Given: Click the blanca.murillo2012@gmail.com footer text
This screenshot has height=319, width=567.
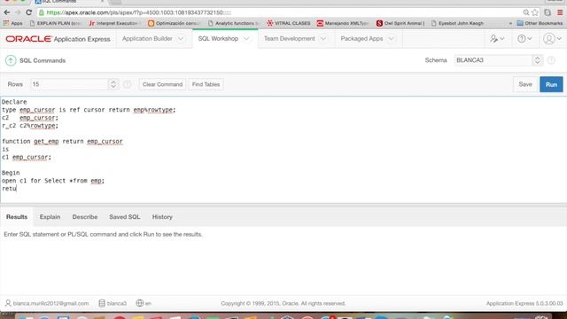Looking at the screenshot, I should 51,303.
